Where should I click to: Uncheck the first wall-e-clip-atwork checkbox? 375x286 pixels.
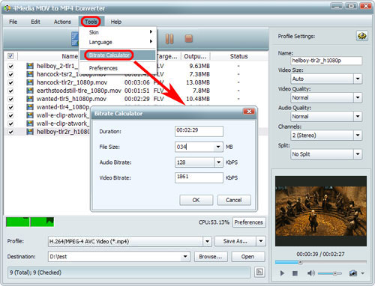coord(10,116)
